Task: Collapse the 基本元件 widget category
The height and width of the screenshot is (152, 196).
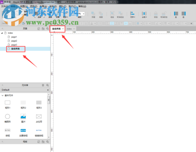Action: pos(2,95)
